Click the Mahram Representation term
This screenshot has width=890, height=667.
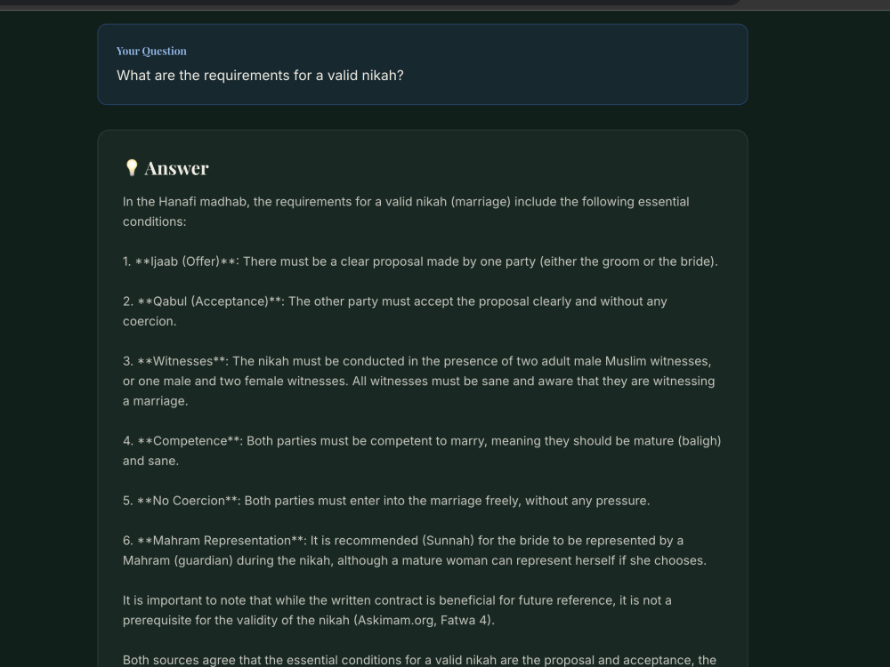coord(222,541)
